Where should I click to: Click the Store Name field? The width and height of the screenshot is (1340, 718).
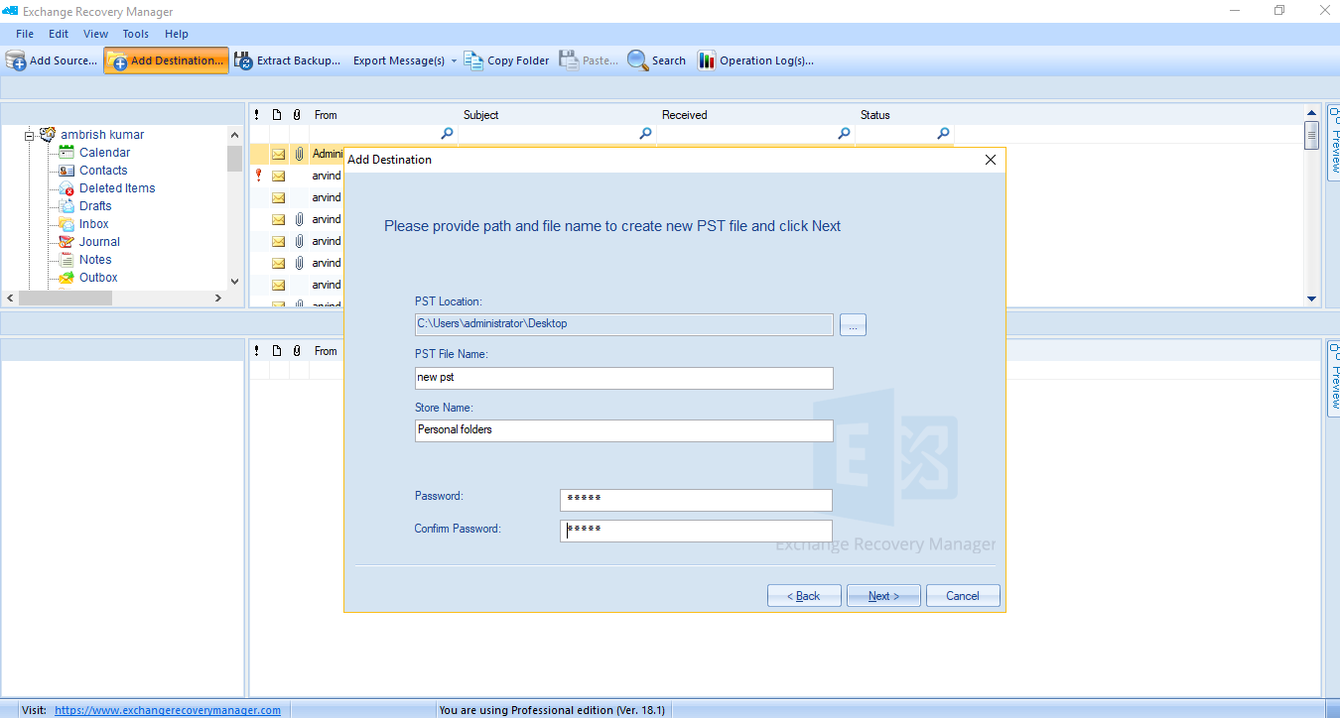(623, 430)
